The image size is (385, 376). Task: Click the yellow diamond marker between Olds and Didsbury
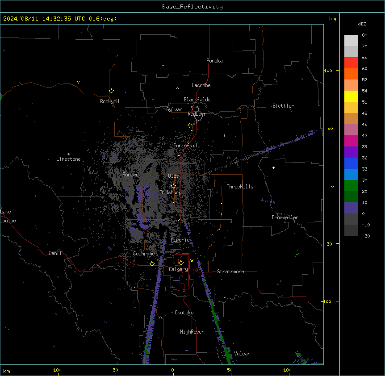coord(174,186)
